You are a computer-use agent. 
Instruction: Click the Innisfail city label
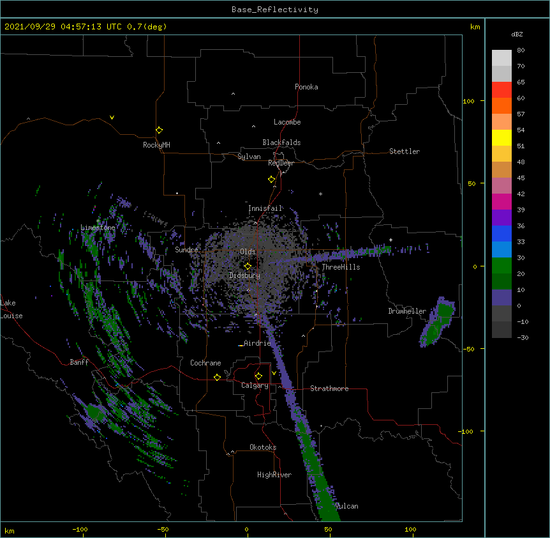tap(265, 208)
